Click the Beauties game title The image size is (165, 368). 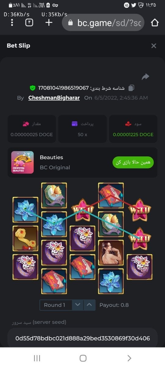(51, 157)
